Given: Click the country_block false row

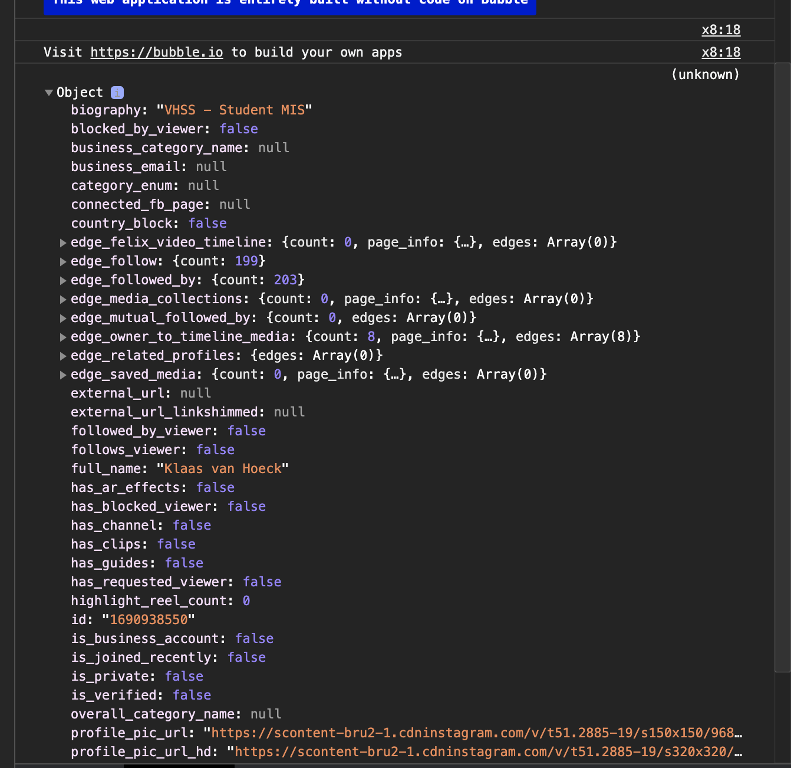Looking at the screenshot, I should (149, 223).
